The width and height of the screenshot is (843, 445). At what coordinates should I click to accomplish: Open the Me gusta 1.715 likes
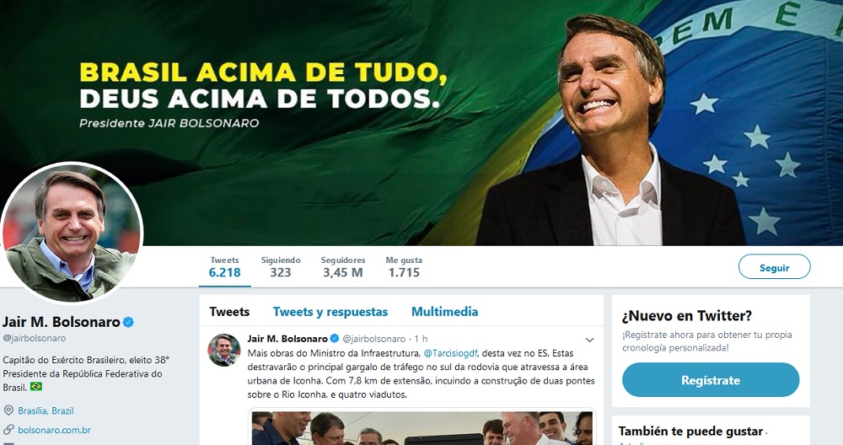404,266
